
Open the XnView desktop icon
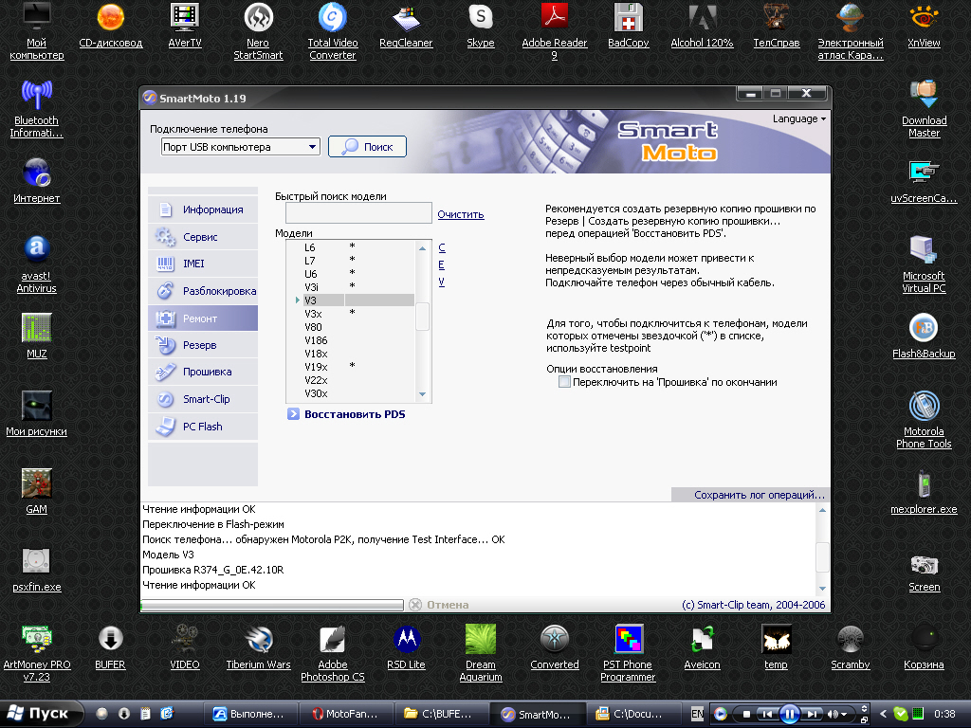click(924, 26)
